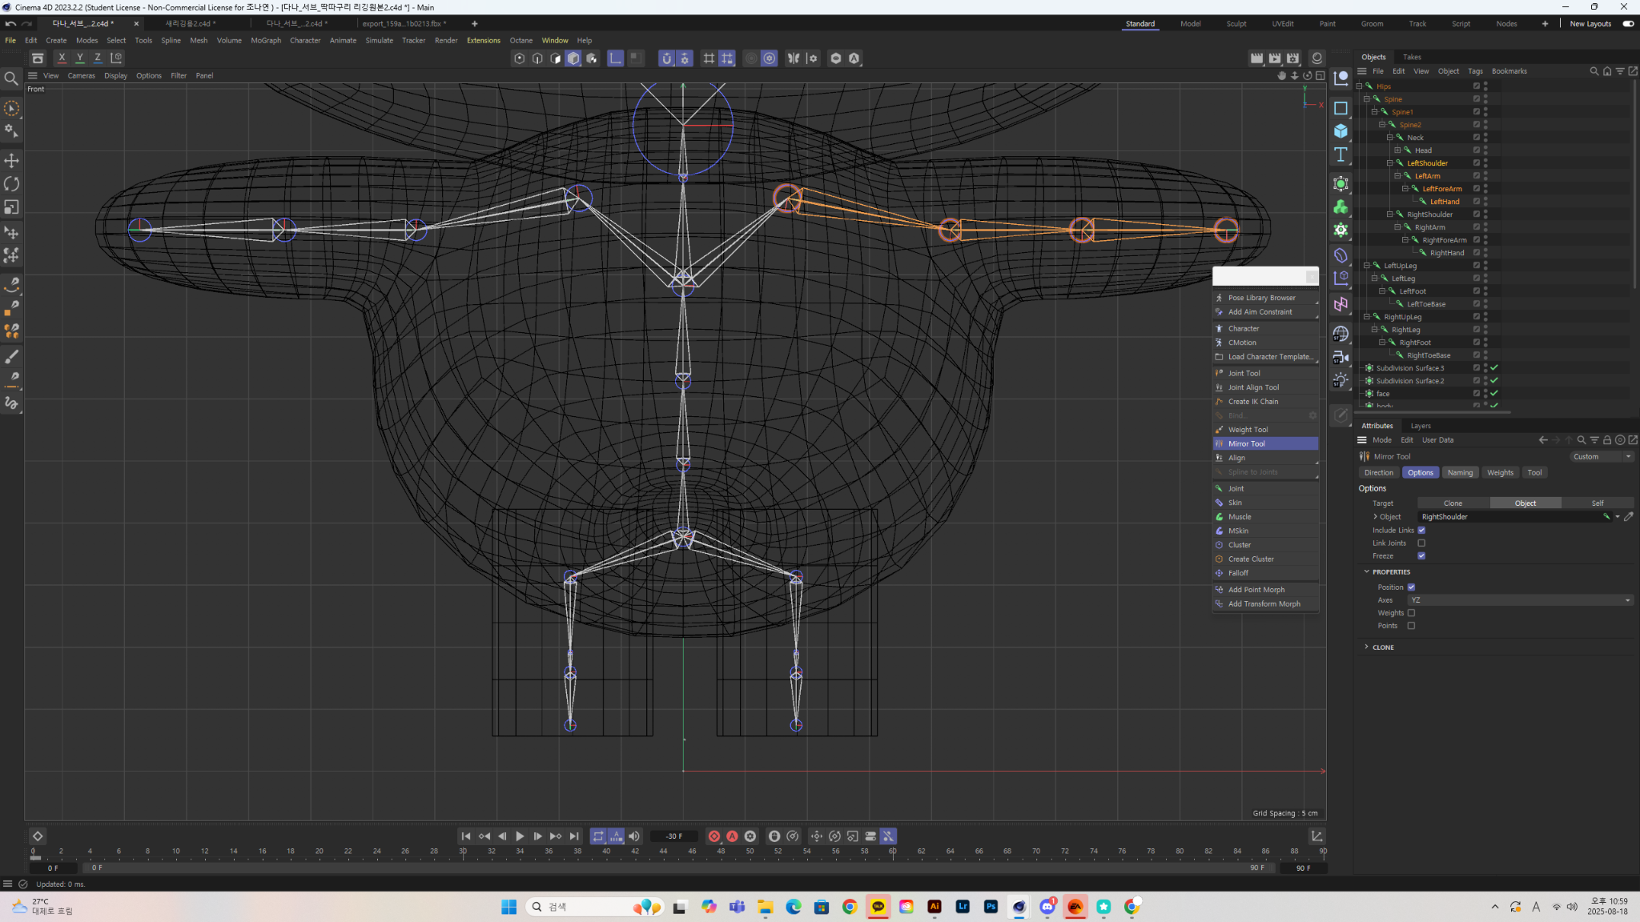Open the Axes YZ dropdown
Screen dimensions: 1640x922
pos(1520,599)
